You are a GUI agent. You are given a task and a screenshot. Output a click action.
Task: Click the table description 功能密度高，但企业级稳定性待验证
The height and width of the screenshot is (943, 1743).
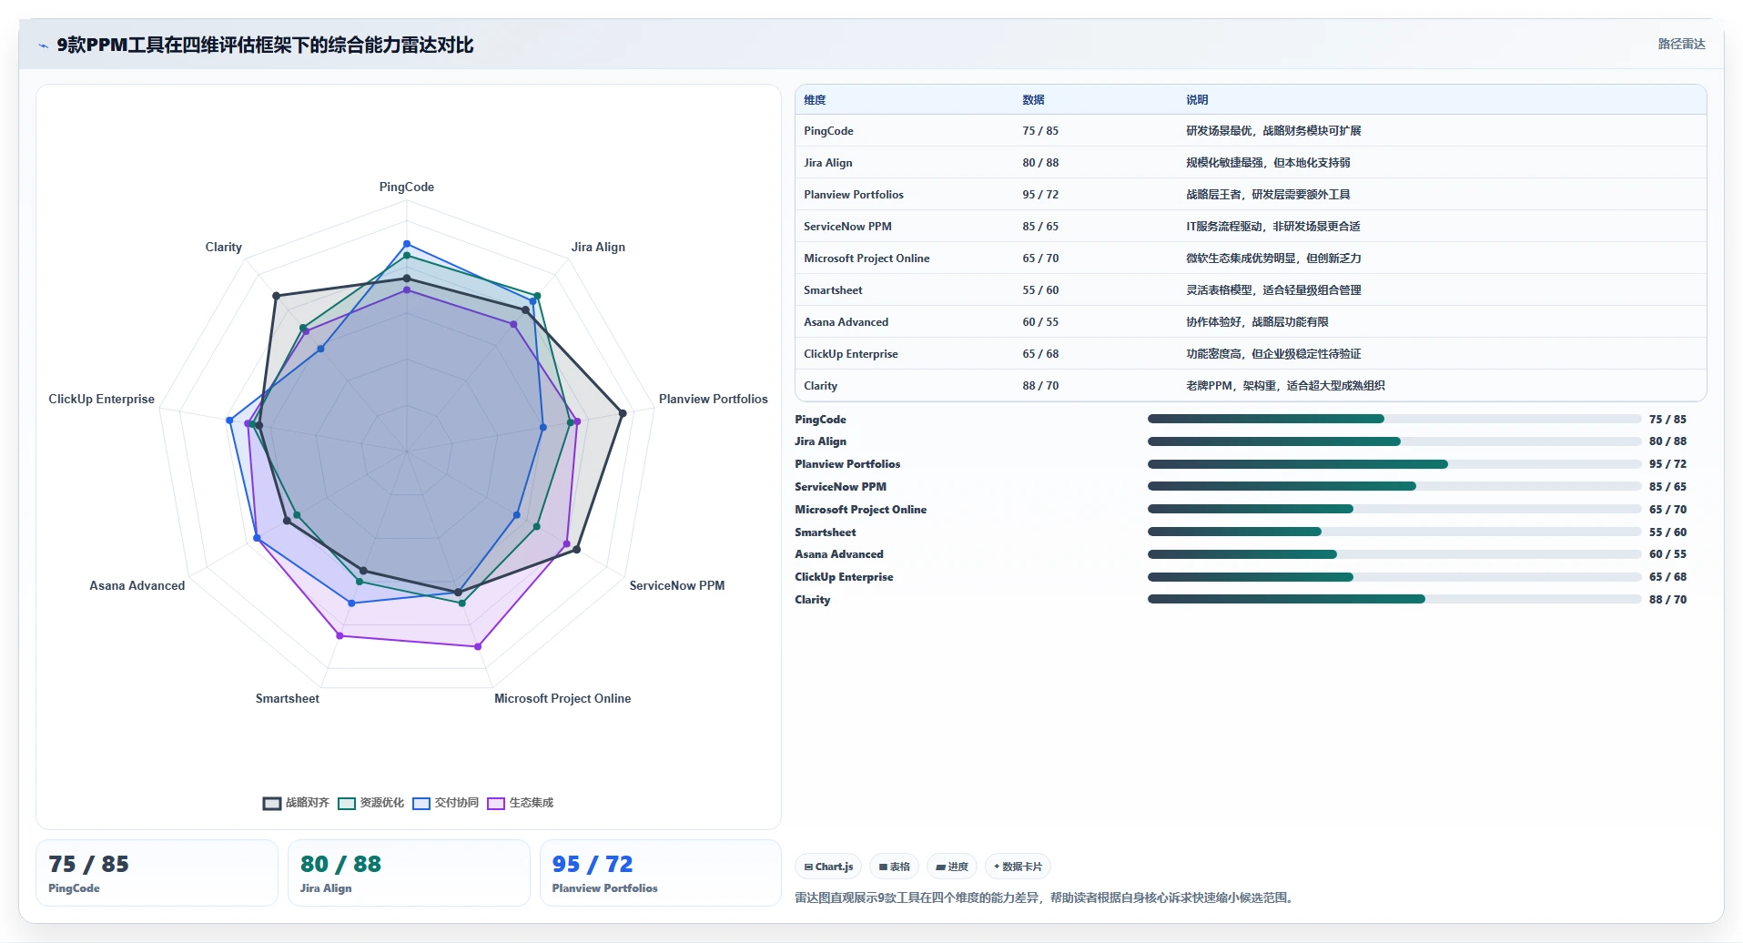[x=1273, y=354]
